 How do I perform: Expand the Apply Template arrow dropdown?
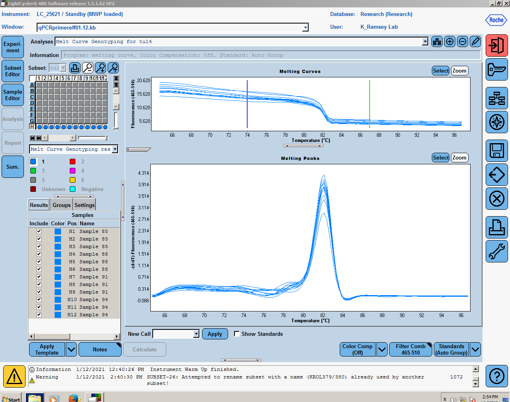[x=71, y=349]
